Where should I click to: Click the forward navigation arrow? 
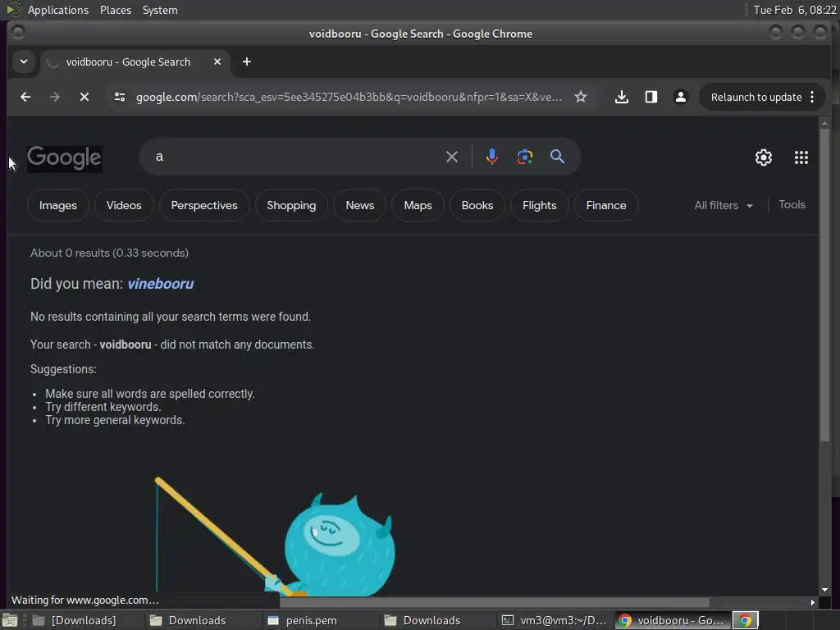[55, 97]
